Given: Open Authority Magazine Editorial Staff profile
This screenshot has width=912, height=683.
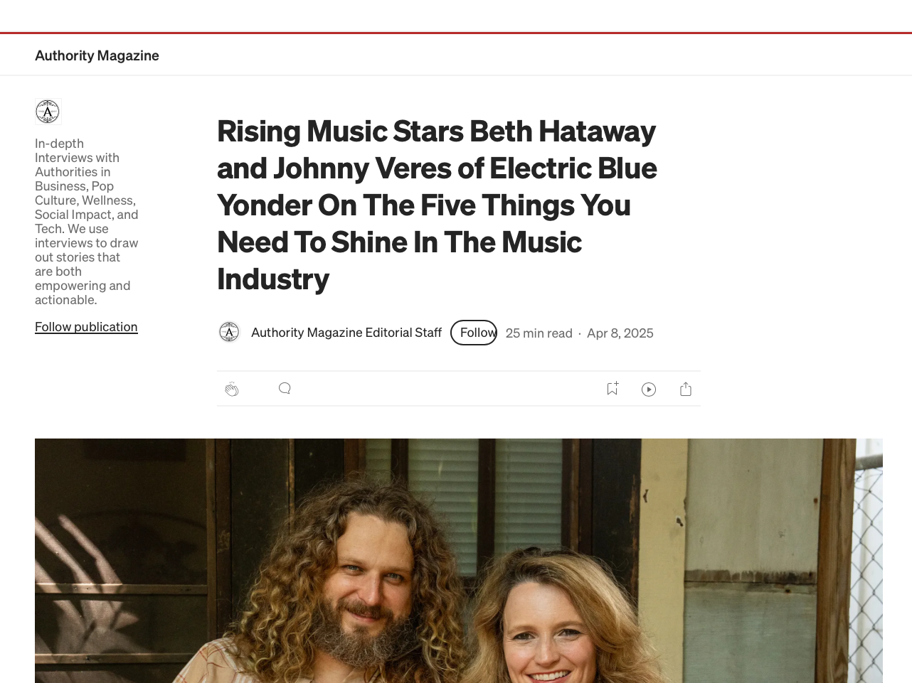Looking at the screenshot, I should pyautogui.click(x=346, y=333).
